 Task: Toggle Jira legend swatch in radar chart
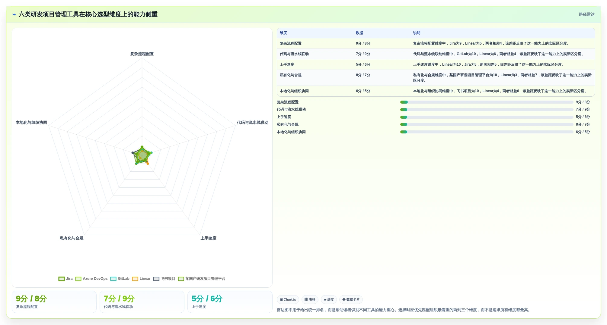pos(62,279)
